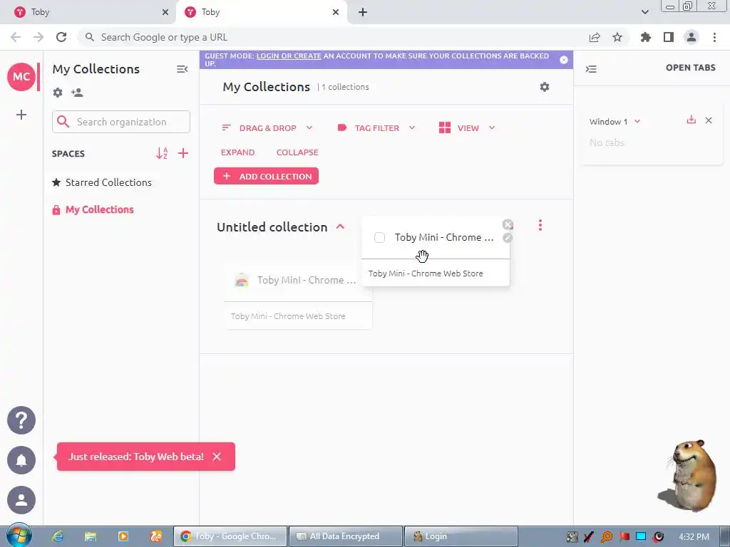730x547 pixels.
Task: Click Expand all collections
Action: pyautogui.click(x=237, y=152)
